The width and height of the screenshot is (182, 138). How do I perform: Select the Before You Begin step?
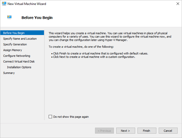tap(14, 33)
